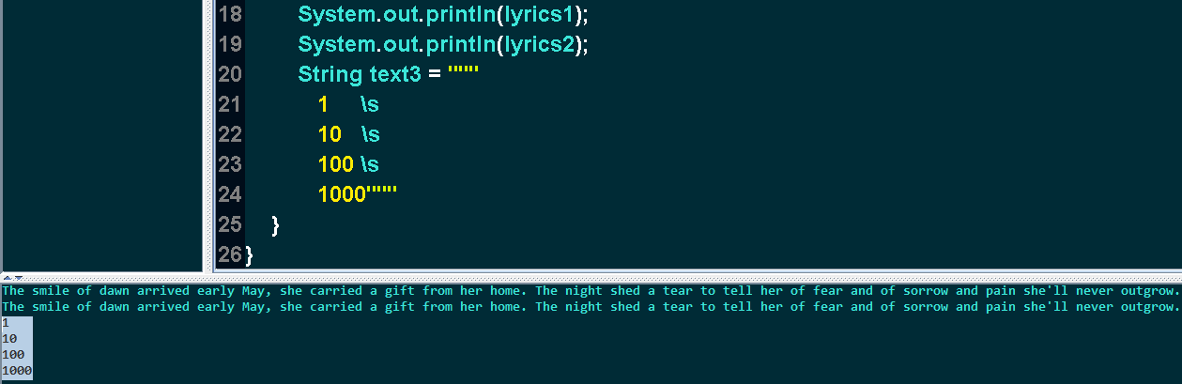Click the vertical splitter left of the editor
Viewport: 1182px width, 384px height.
[205, 131]
